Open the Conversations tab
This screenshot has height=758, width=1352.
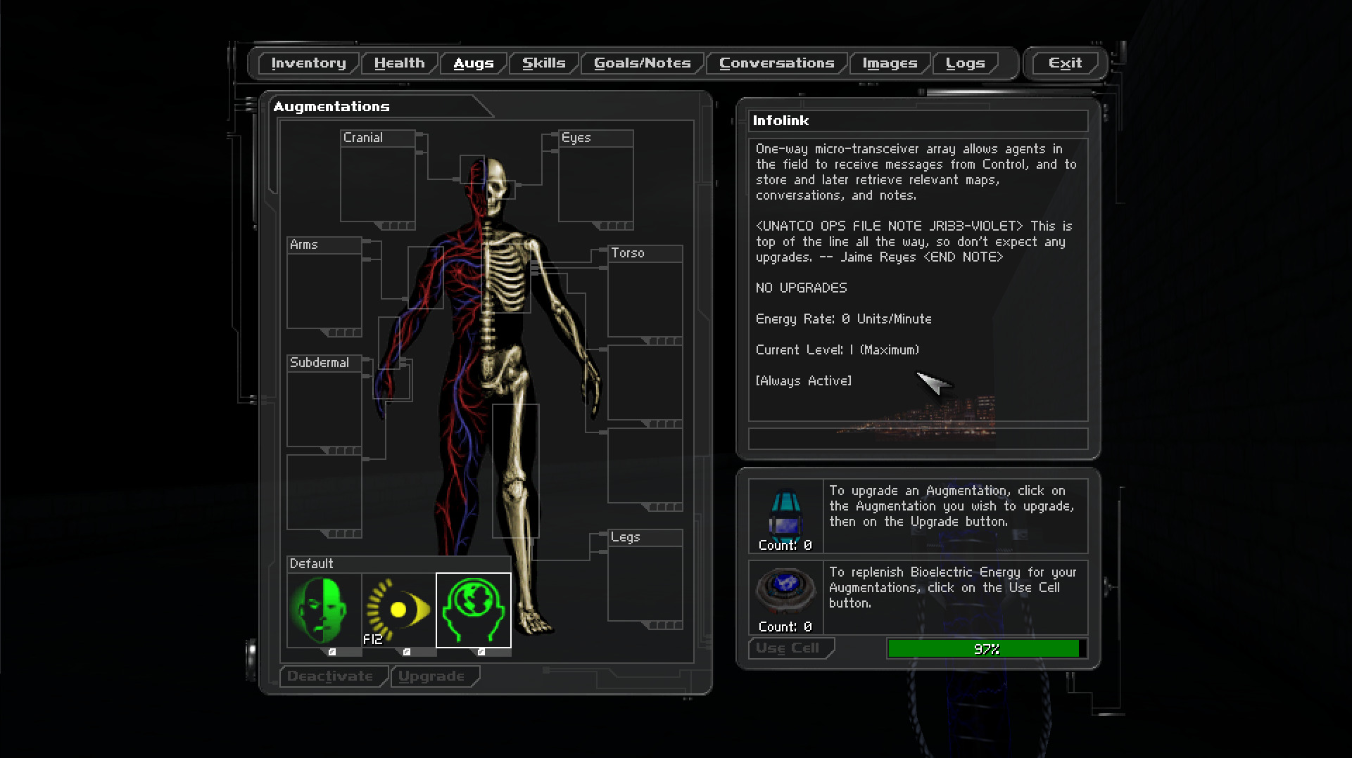point(776,63)
